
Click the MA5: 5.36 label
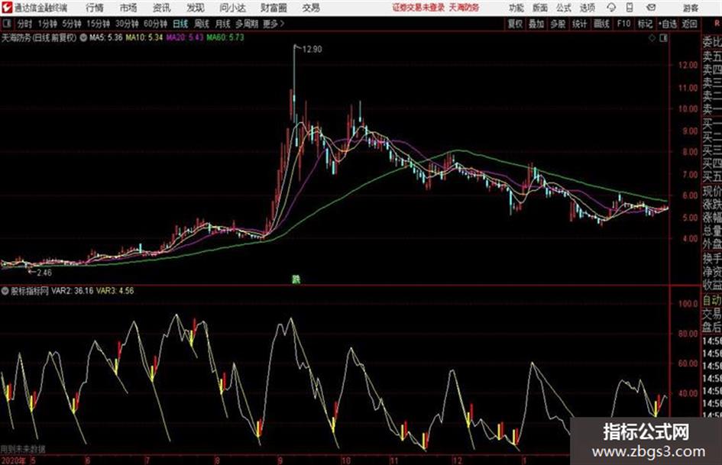click(x=106, y=37)
